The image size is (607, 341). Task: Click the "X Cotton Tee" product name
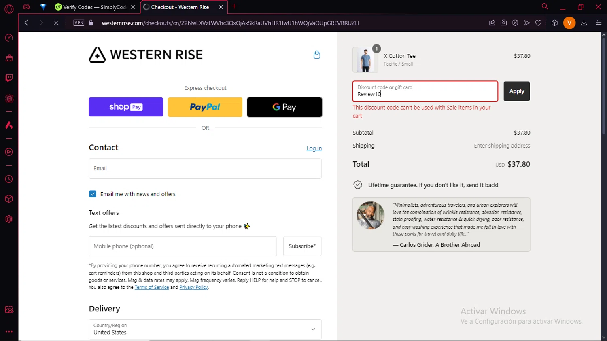tap(400, 56)
